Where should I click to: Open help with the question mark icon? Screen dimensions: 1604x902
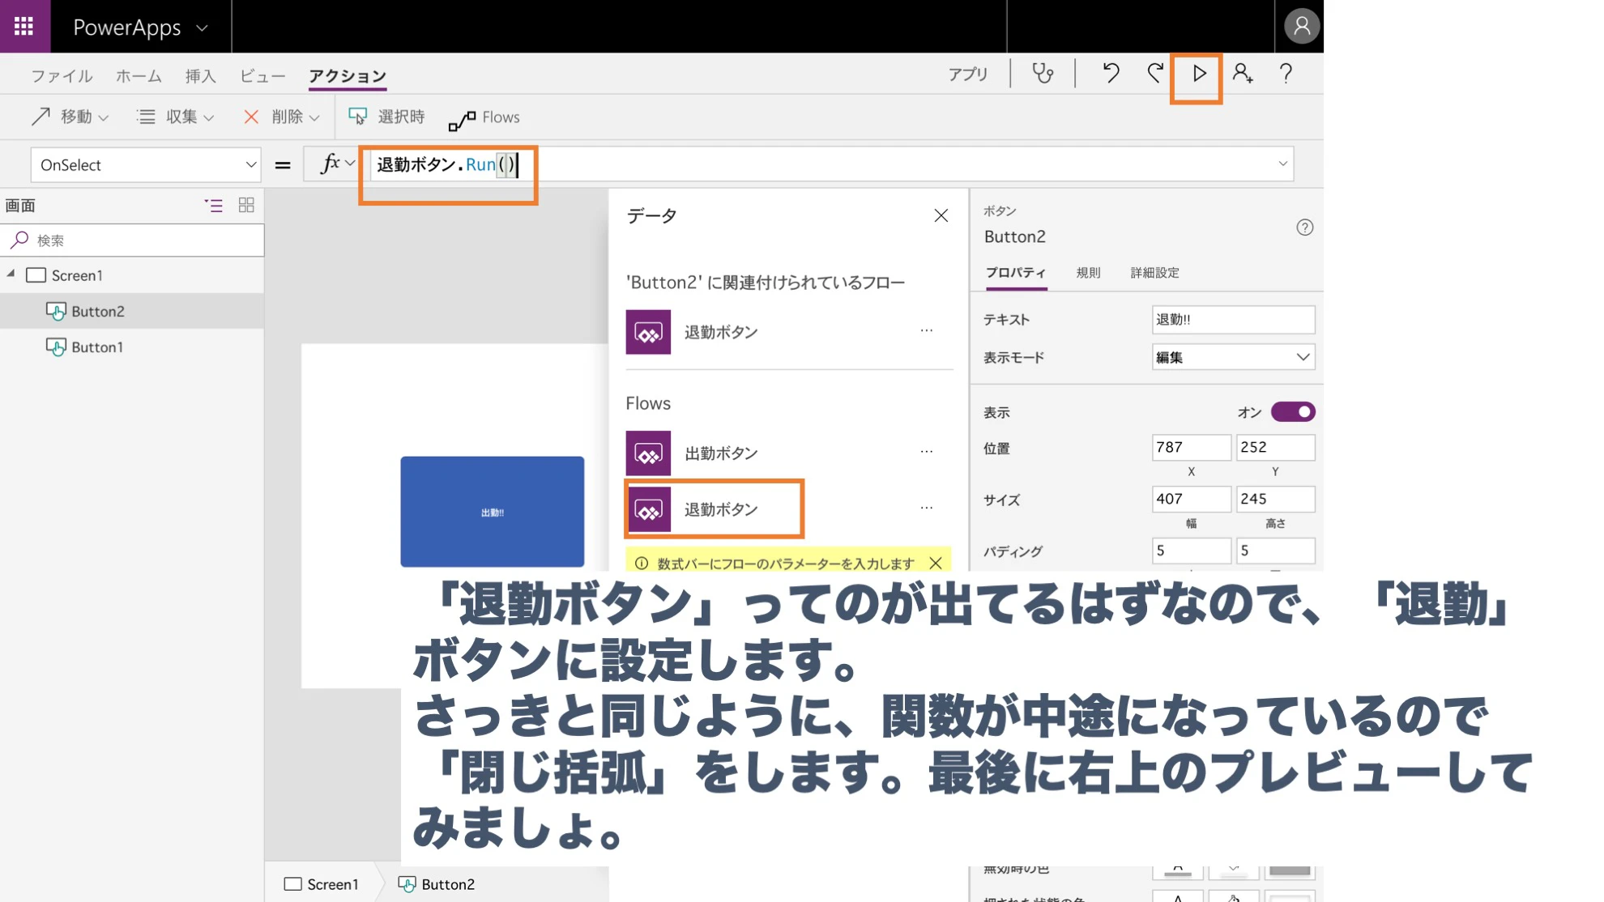coord(1286,74)
